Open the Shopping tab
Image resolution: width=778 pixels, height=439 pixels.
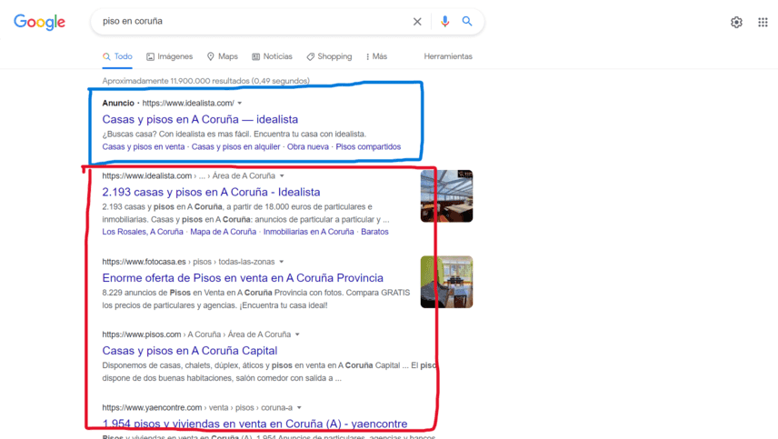pos(329,56)
